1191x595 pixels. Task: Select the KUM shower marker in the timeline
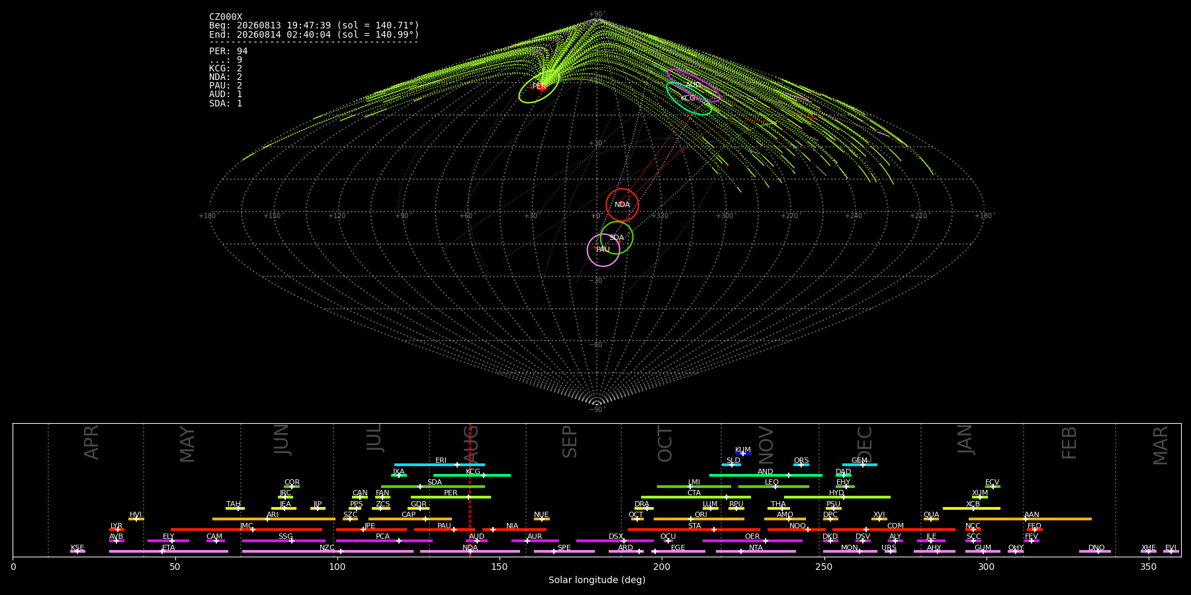click(x=743, y=454)
